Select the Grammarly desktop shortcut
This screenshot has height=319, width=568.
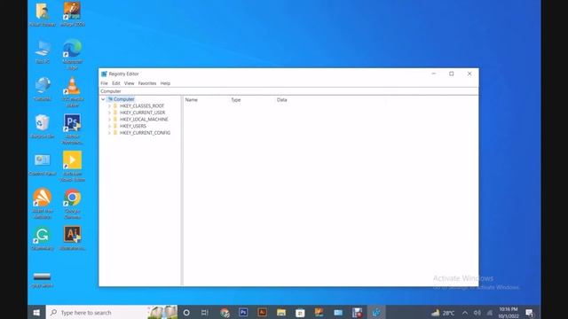coord(43,238)
